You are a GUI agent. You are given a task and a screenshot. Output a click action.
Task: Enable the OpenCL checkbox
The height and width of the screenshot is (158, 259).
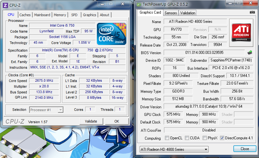[167, 138]
